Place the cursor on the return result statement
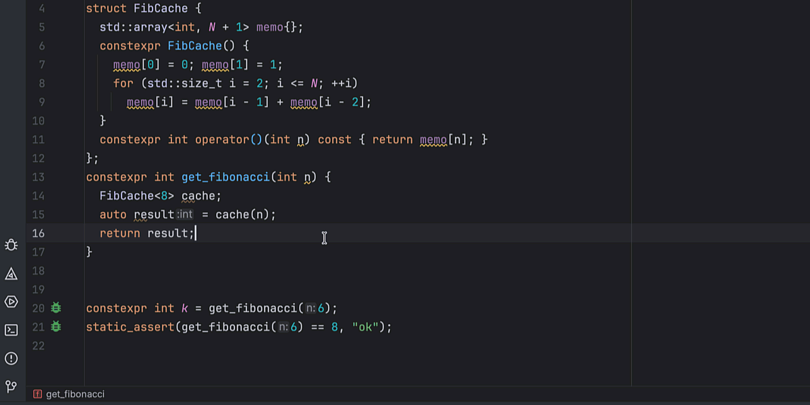The height and width of the screenshot is (405, 810). click(148, 233)
